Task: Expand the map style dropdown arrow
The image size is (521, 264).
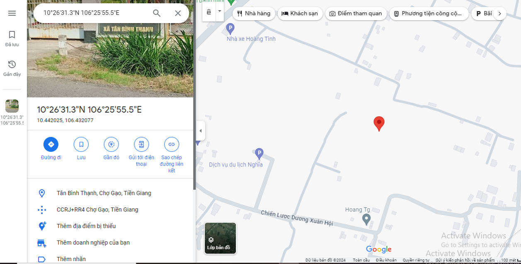Action: coord(220,11)
